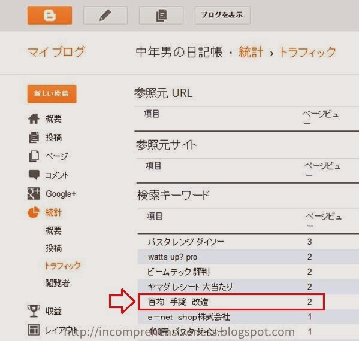Open the コメント sidebar item

(x=56, y=175)
